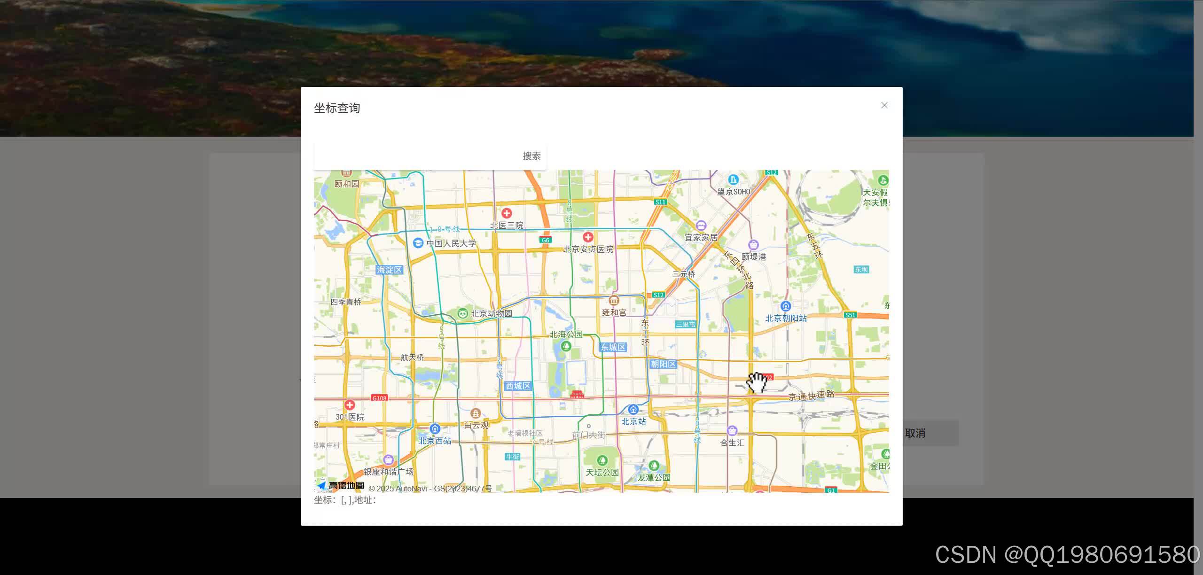Click the 北京西站 railway station icon

pyautogui.click(x=435, y=428)
